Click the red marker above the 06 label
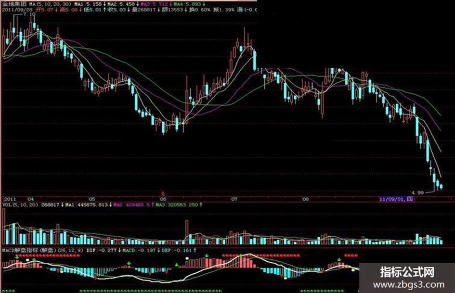This screenshot has height=293, width=455. click(163, 193)
